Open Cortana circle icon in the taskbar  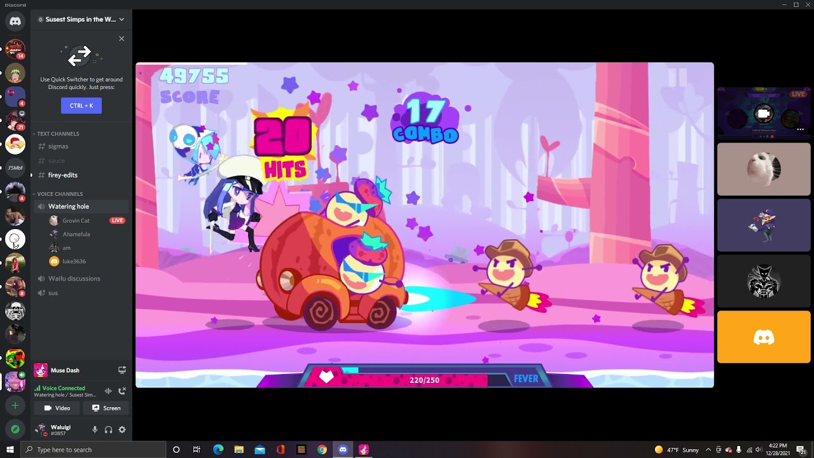[x=176, y=450]
